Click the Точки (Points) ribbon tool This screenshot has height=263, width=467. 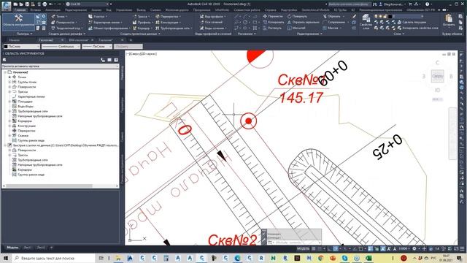click(59, 16)
